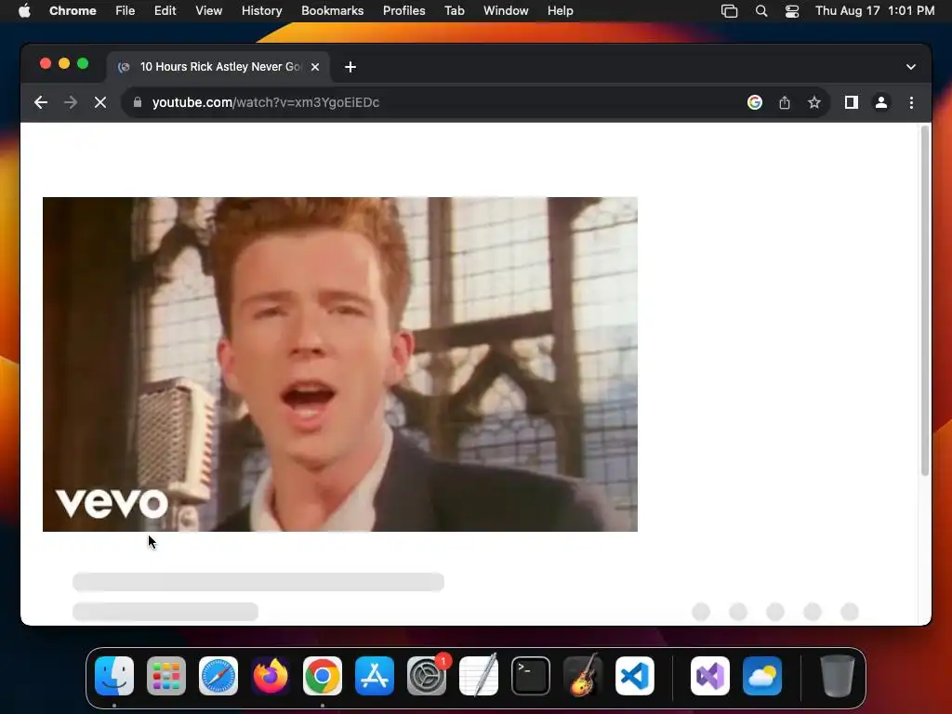Launch Terminal from the dock
952x714 pixels.
531,676
